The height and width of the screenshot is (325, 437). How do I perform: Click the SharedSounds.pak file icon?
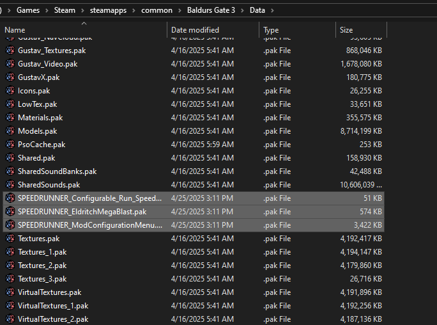[10, 185]
